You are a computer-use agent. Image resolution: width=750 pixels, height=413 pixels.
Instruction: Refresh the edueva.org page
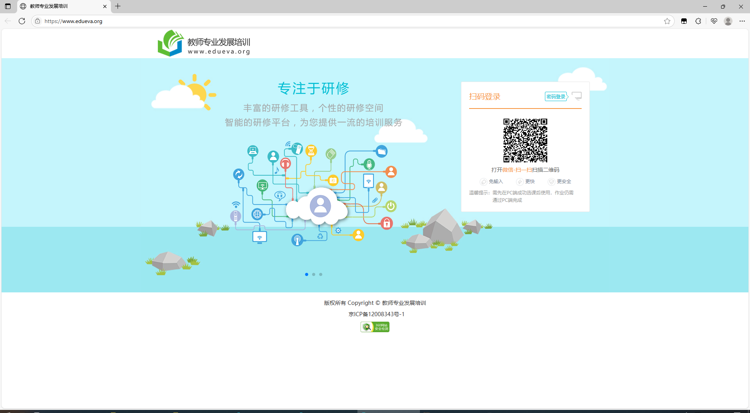tap(22, 21)
